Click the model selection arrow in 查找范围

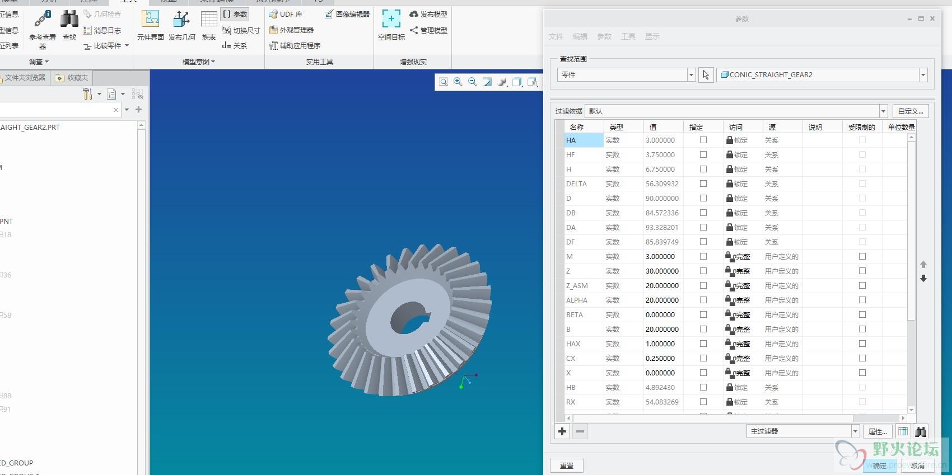(x=706, y=74)
